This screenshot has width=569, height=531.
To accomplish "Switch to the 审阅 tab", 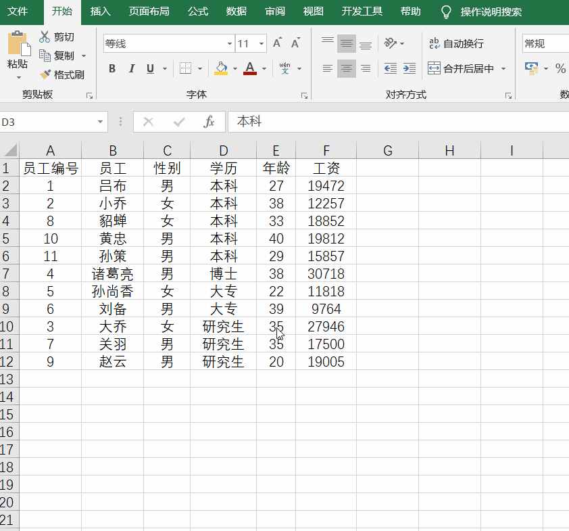I will pos(275,11).
